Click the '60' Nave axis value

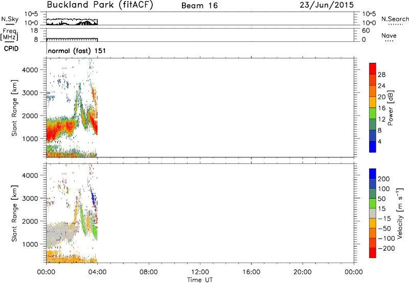click(x=366, y=31)
